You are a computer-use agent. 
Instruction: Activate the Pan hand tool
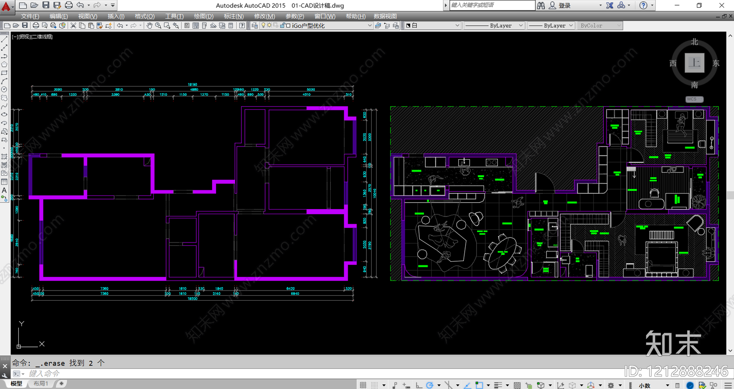pos(150,26)
